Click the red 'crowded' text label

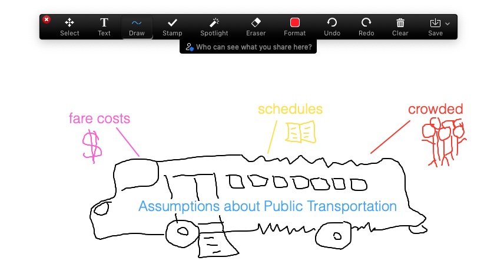[436, 109]
